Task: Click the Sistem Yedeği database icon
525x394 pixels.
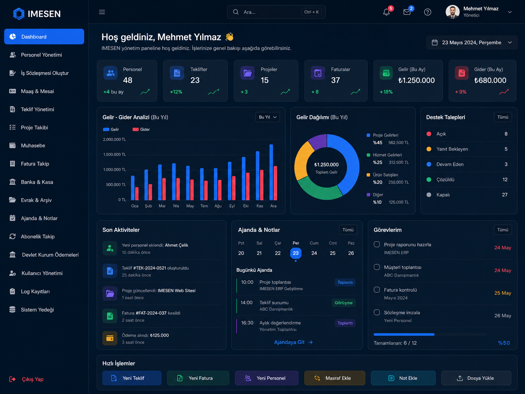Action: coord(12,309)
